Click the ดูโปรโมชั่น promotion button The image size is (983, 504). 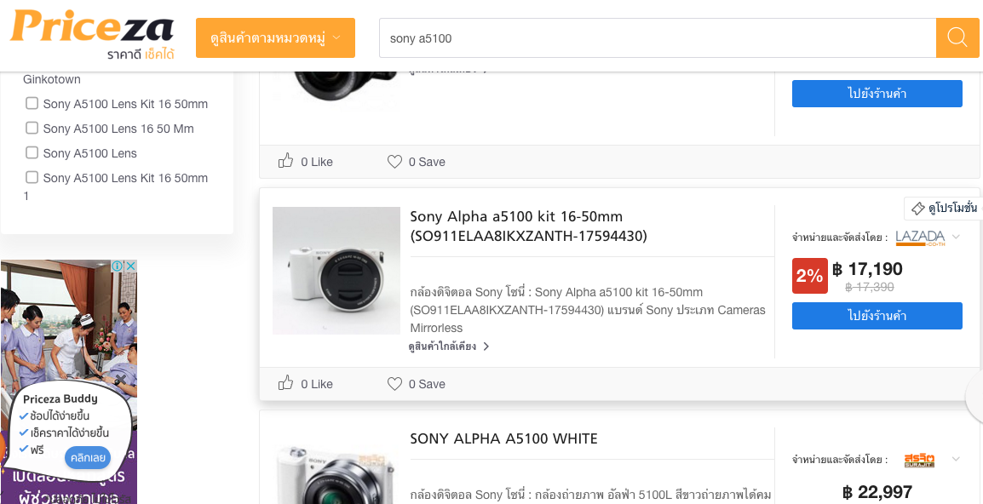pos(943,208)
